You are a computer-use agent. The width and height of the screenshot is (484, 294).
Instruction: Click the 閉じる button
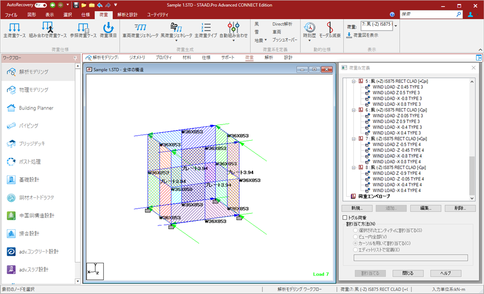pyautogui.click(x=408, y=273)
